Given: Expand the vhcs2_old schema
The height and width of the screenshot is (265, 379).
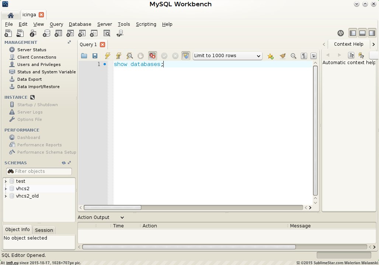Looking at the screenshot, I should click(6, 196).
